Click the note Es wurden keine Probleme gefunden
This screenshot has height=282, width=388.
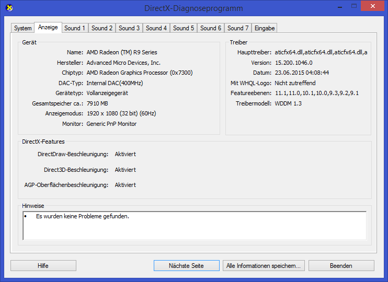[83, 217]
